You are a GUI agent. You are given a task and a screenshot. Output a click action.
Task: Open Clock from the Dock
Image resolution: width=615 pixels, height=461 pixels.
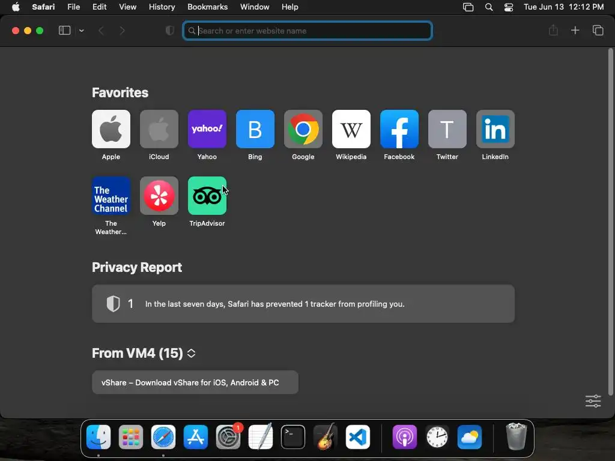click(x=437, y=437)
